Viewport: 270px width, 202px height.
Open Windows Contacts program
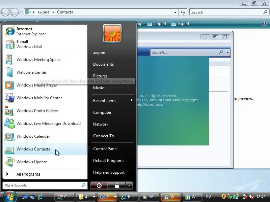click(x=45, y=149)
